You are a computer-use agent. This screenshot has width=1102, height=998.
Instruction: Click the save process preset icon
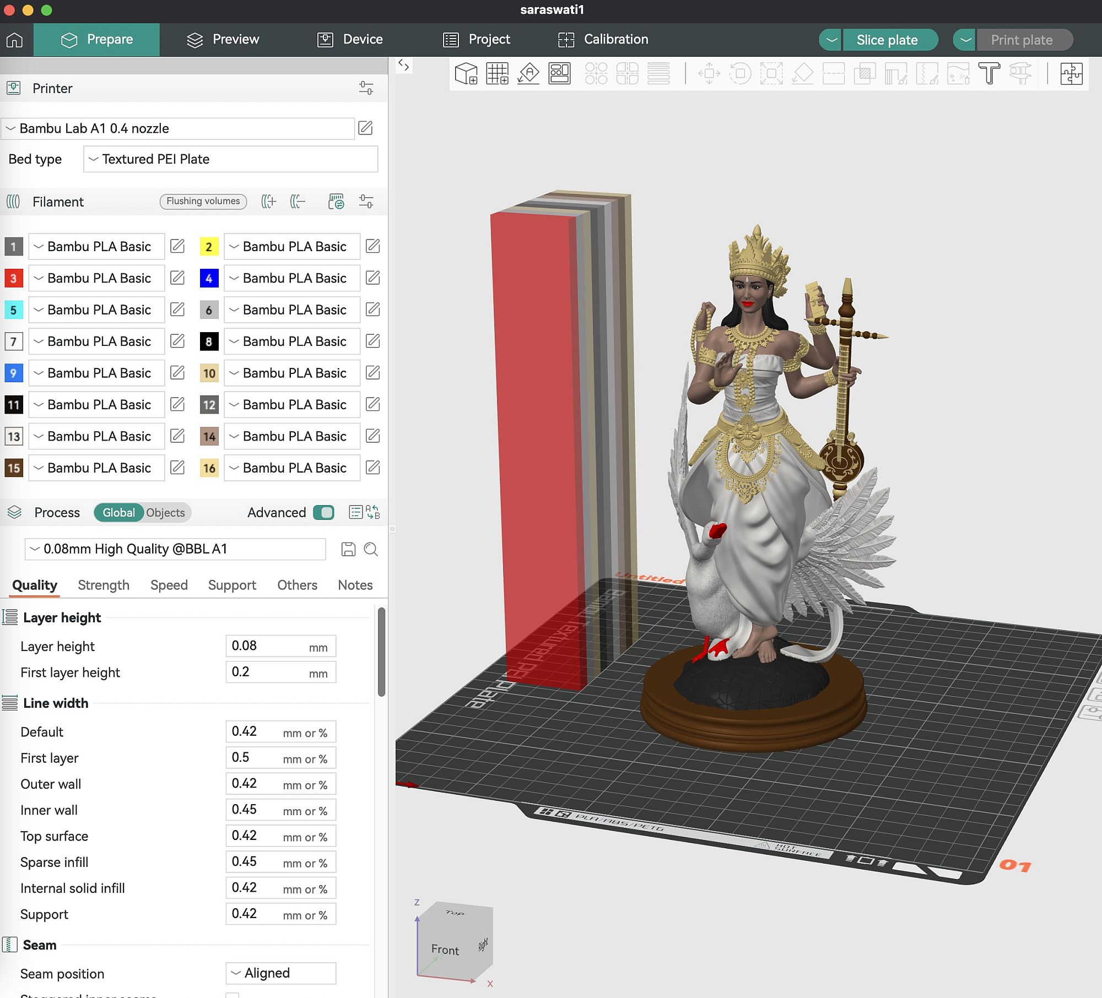tap(348, 549)
